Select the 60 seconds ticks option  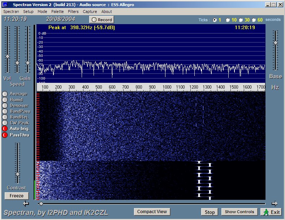pos(254,20)
